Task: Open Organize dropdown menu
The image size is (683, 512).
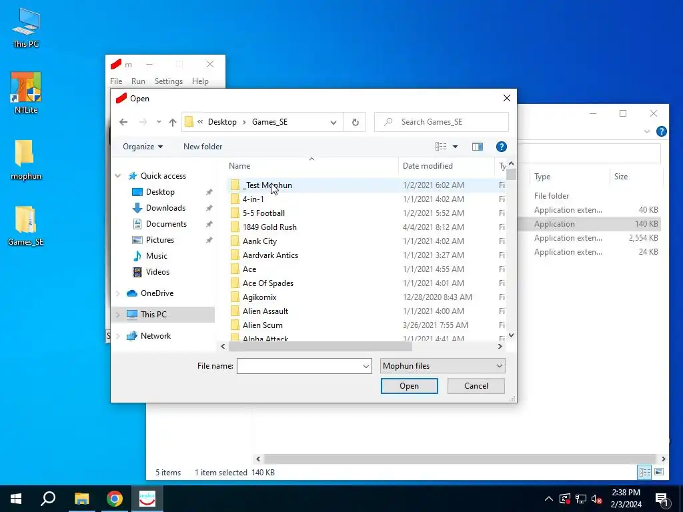Action: click(x=143, y=147)
